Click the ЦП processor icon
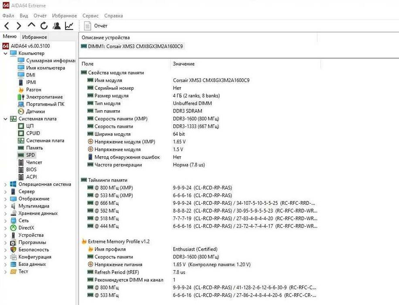 coord(21,126)
